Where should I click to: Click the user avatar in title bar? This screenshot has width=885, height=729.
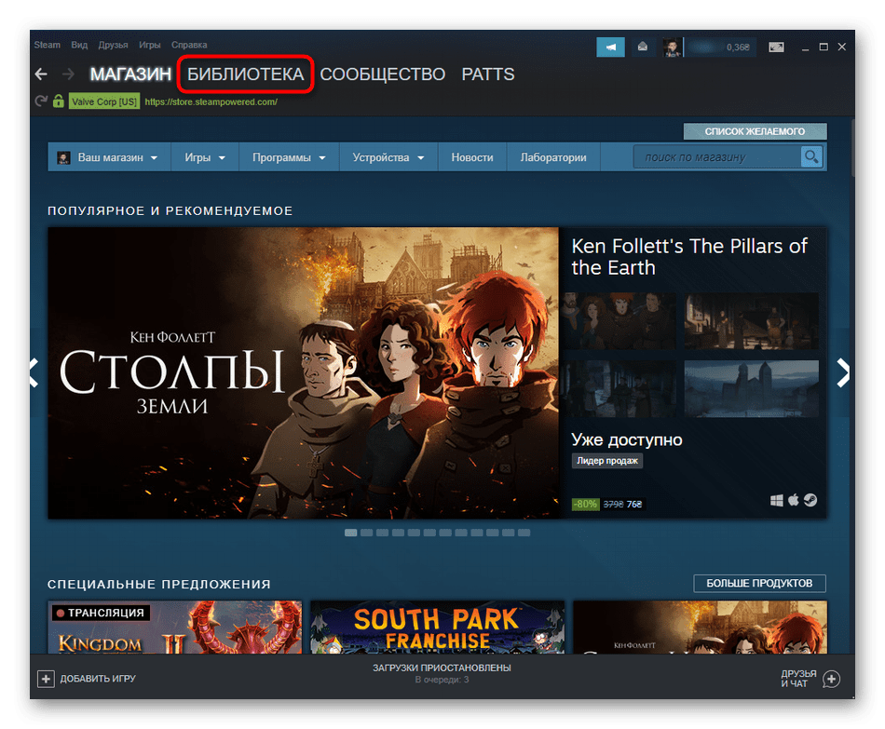coord(672,47)
